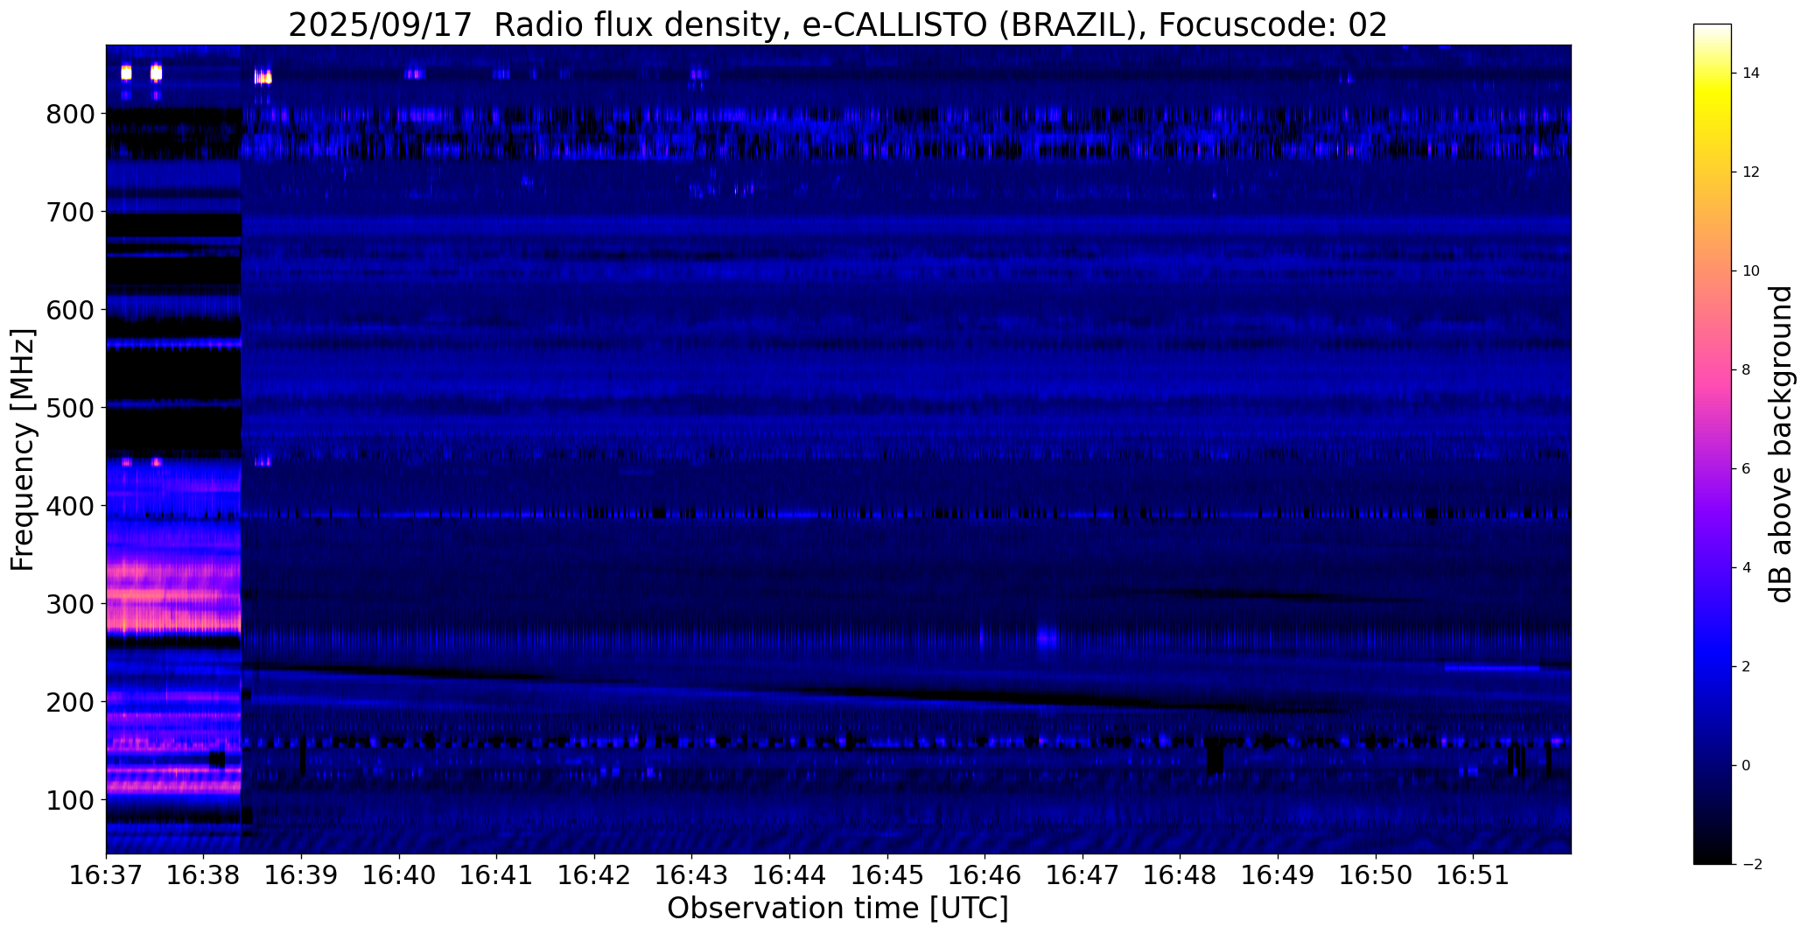Image resolution: width=1808 pixels, height=934 pixels.
Task: Click the 500 MHz frequency tick label
Action: click(x=70, y=408)
